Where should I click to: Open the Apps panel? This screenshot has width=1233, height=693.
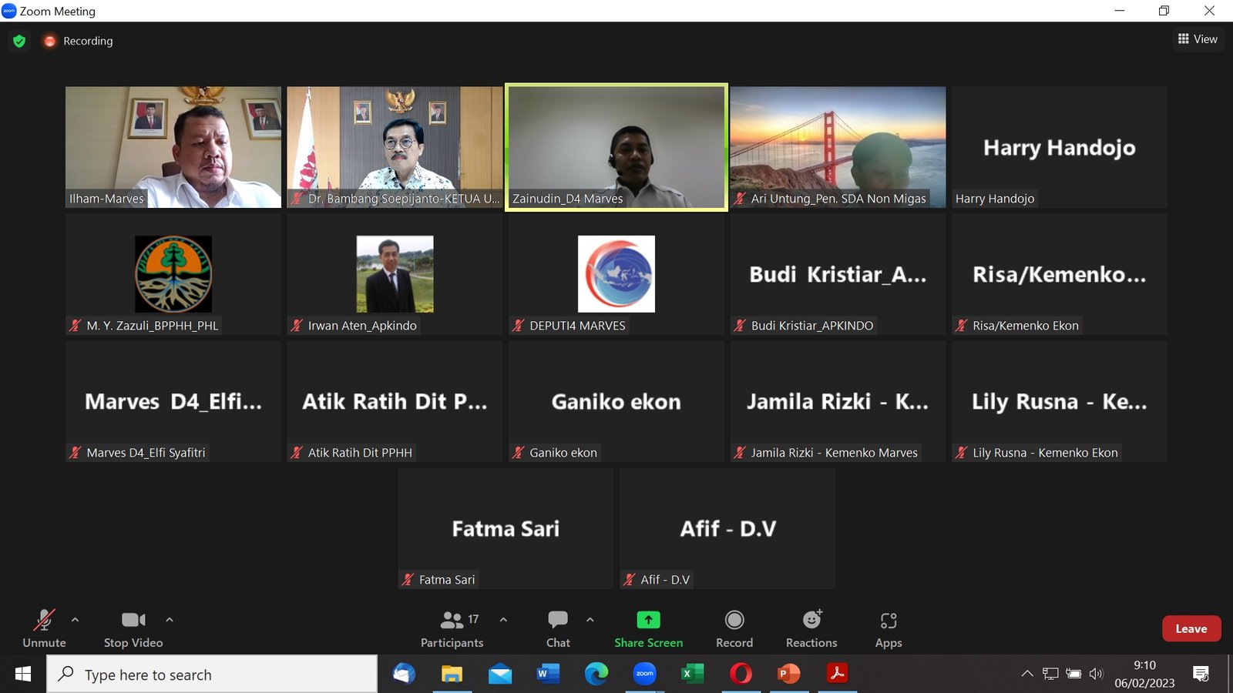coord(889,629)
